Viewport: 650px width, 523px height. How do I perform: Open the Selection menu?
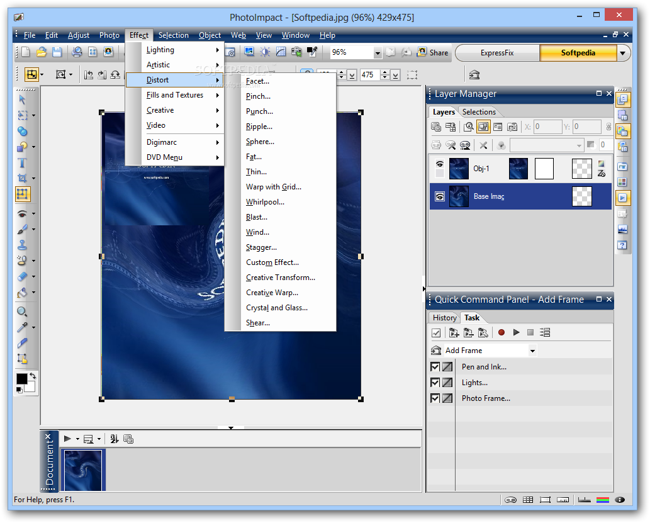tap(173, 35)
